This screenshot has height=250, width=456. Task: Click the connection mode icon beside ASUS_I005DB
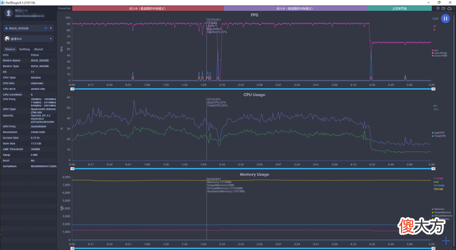click(x=46, y=28)
